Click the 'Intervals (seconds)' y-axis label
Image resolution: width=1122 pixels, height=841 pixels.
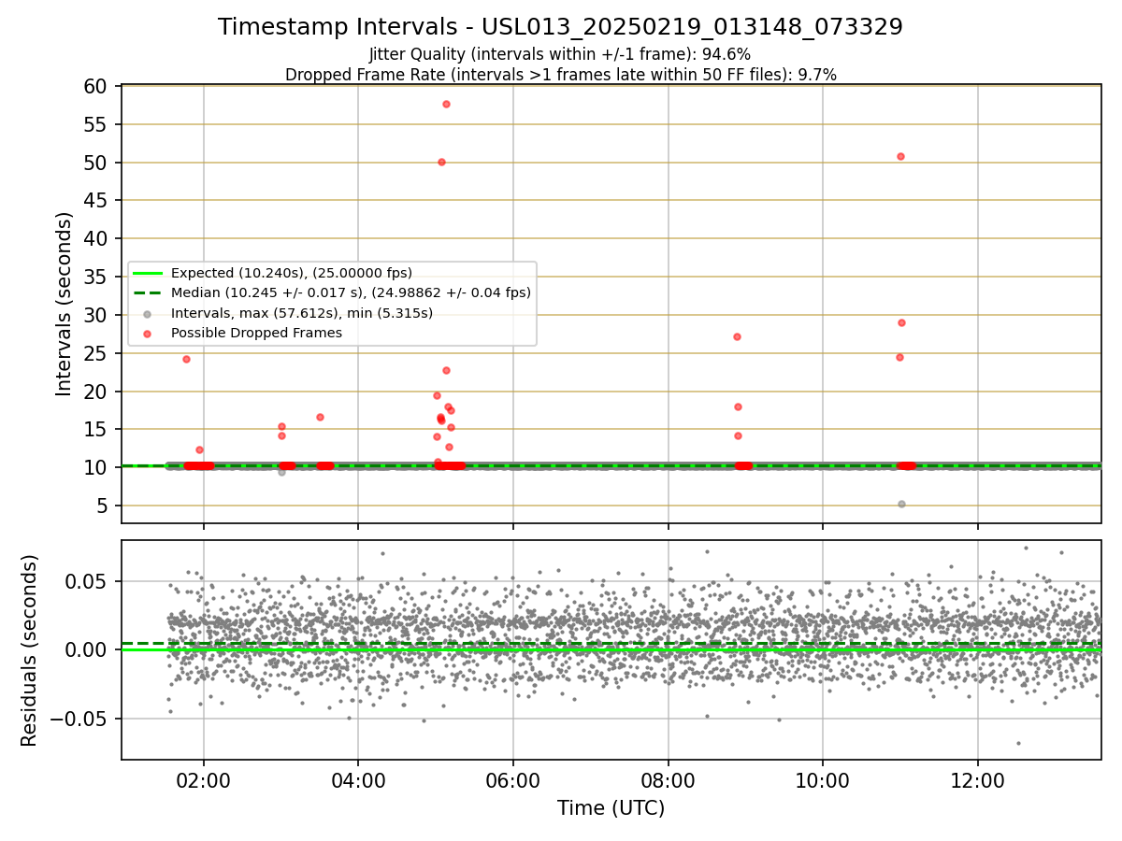tap(64, 304)
